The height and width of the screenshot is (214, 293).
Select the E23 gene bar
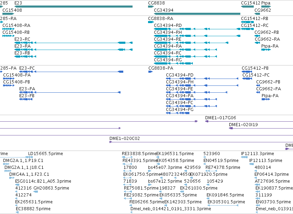tap(73, 7)
